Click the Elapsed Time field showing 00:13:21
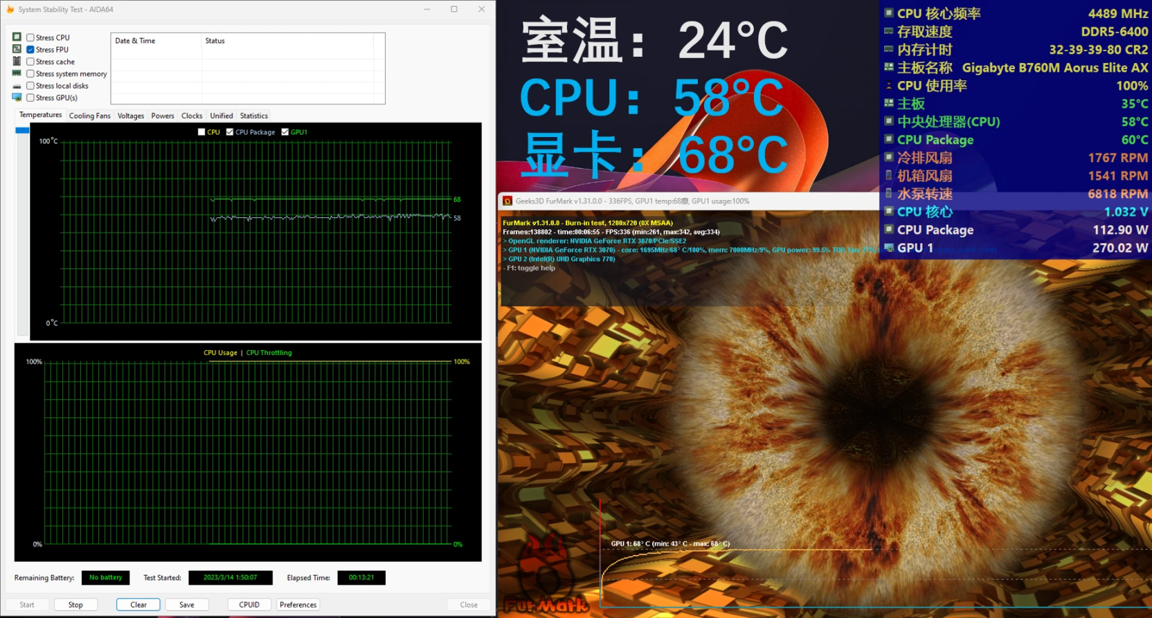The width and height of the screenshot is (1152, 618). tap(361, 578)
